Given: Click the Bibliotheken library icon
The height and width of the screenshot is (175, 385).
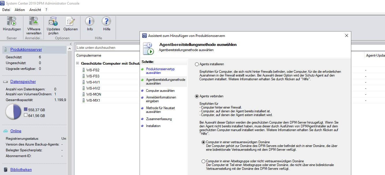Looking at the screenshot, I should pyautogui.click(x=5, y=170).
